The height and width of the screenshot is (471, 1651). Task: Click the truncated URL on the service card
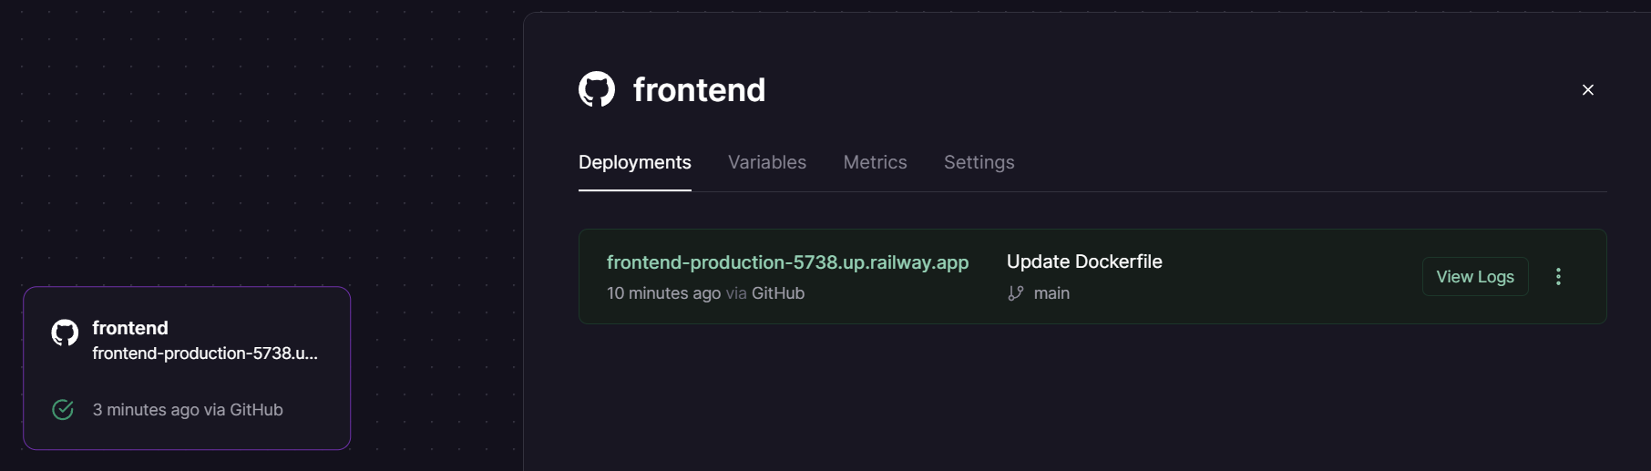tap(205, 353)
